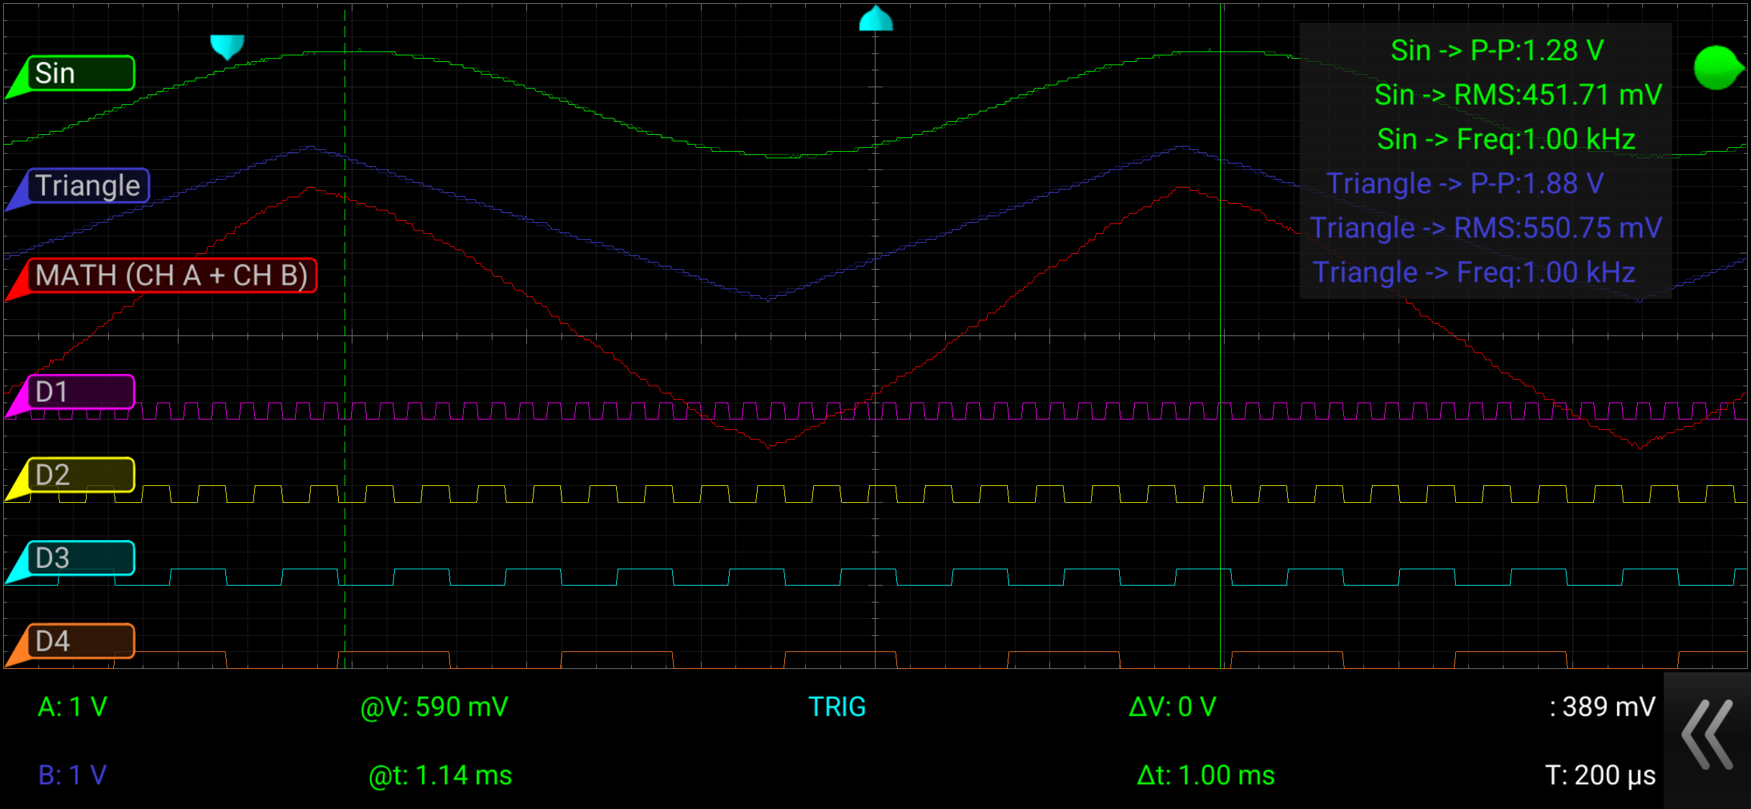The height and width of the screenshot is (809, 1751).
Task: Click the cyan horizontal trigger position marker
Action: click(x=875, y=20)
